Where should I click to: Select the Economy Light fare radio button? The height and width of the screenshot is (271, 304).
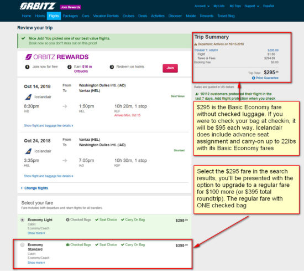point(23,219)
